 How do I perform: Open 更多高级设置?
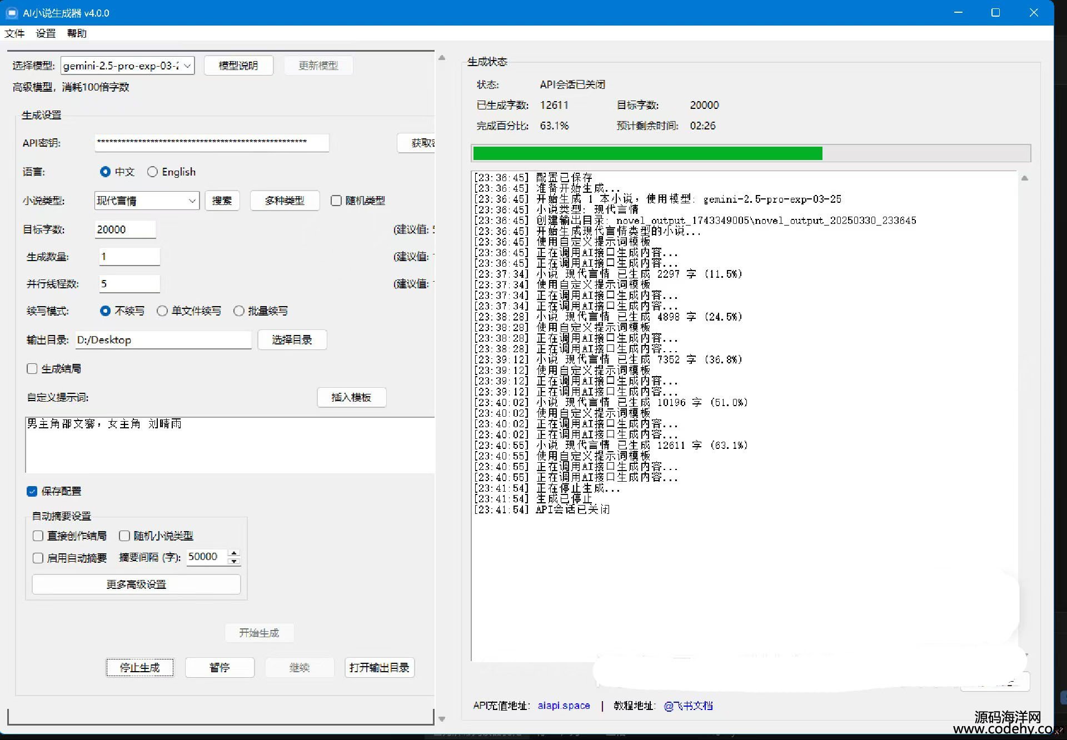136,584
